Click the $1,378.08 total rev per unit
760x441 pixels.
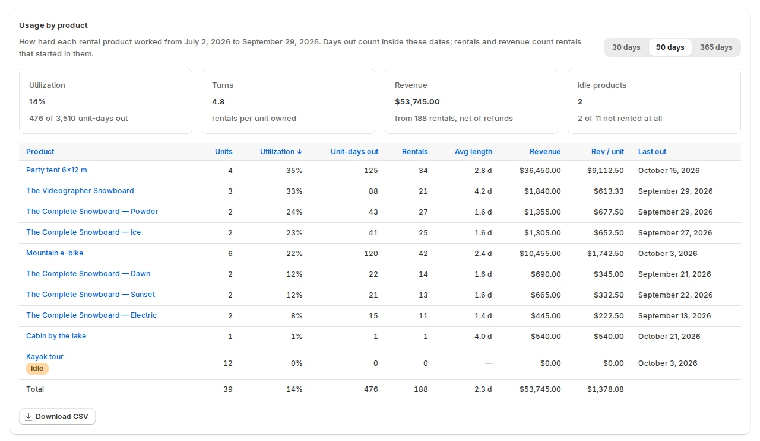point(606,389)
